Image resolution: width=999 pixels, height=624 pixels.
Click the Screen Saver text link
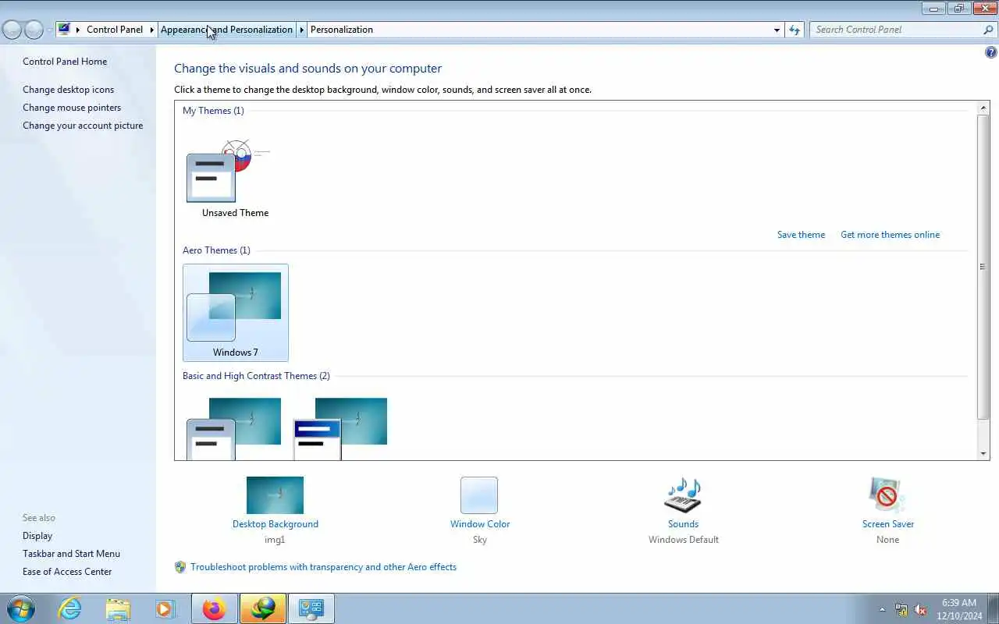coord(888,524)
